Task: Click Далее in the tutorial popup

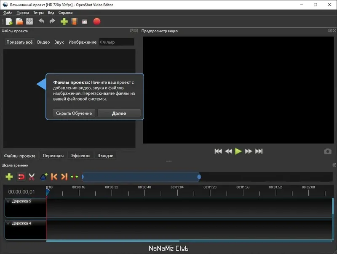Action: [x=119, y=113]
